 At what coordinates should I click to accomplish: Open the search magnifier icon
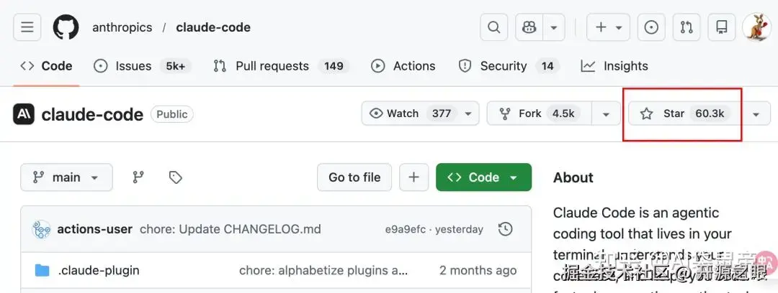[494, 27]
